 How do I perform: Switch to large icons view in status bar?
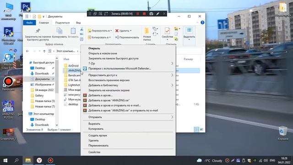201,129
